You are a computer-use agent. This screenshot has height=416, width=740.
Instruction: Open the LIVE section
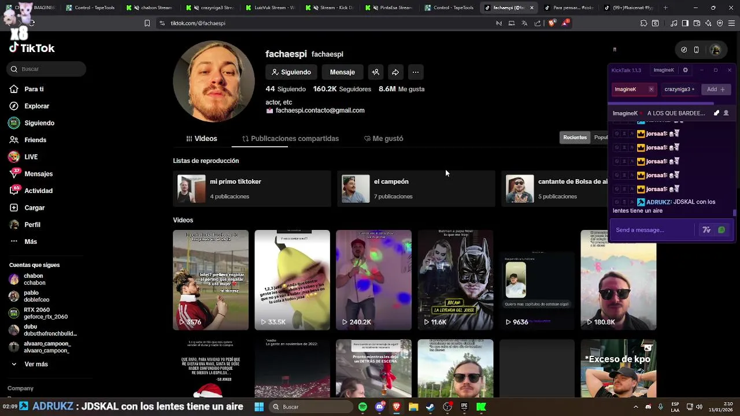31,157
